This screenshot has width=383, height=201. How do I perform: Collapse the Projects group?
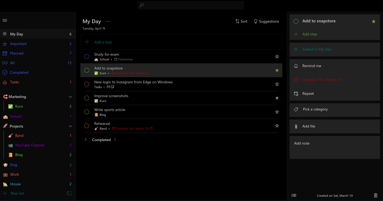[x=70, y=126]
